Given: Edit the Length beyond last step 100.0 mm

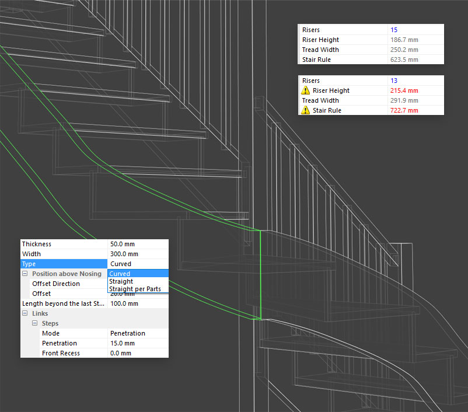Looking at the screenshot, I should tap(138, 303).
